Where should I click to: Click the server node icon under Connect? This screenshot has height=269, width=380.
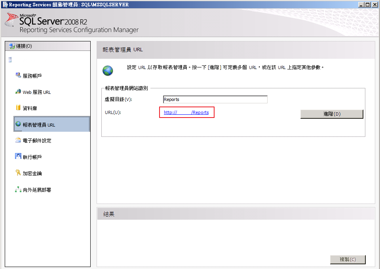click(10, 60)
